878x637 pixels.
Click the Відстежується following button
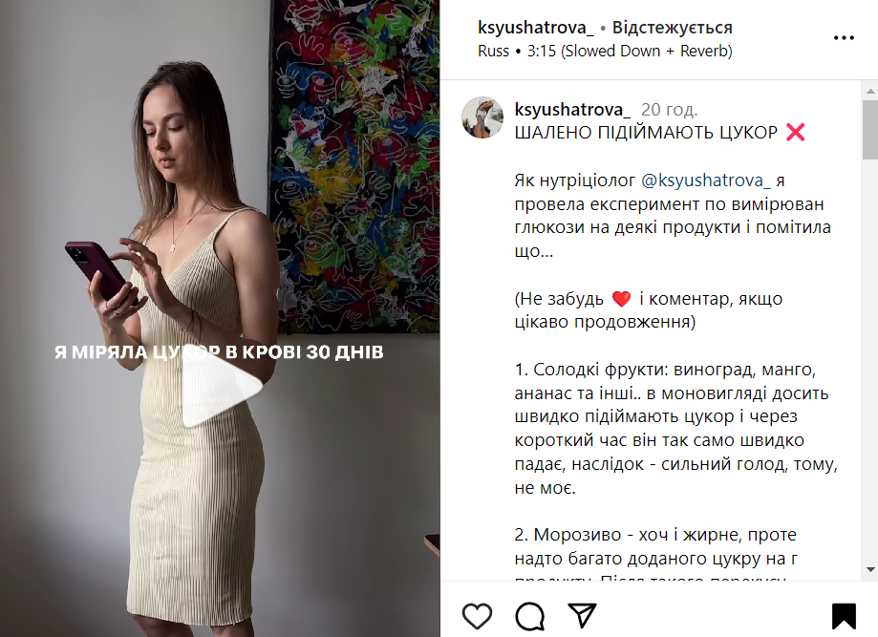[672, 28]
